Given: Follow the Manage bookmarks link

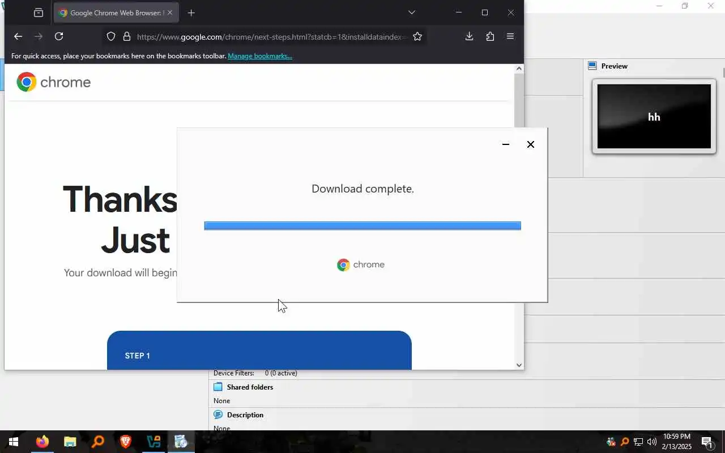Looking at the screenshot, I should coord(260,56).
